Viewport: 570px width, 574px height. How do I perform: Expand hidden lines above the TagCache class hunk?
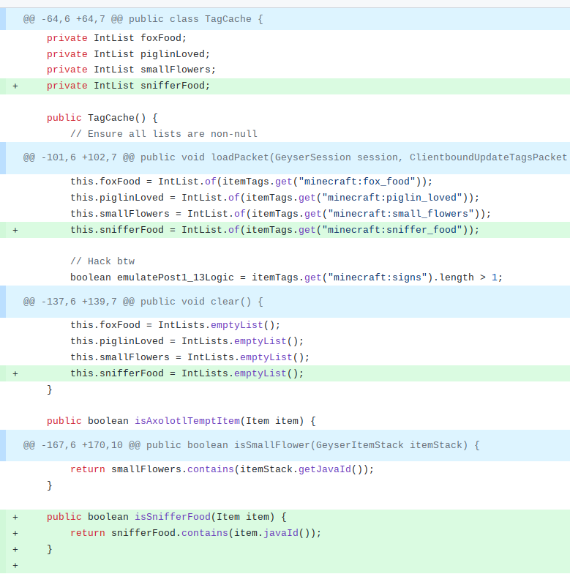tap(3, 19)
